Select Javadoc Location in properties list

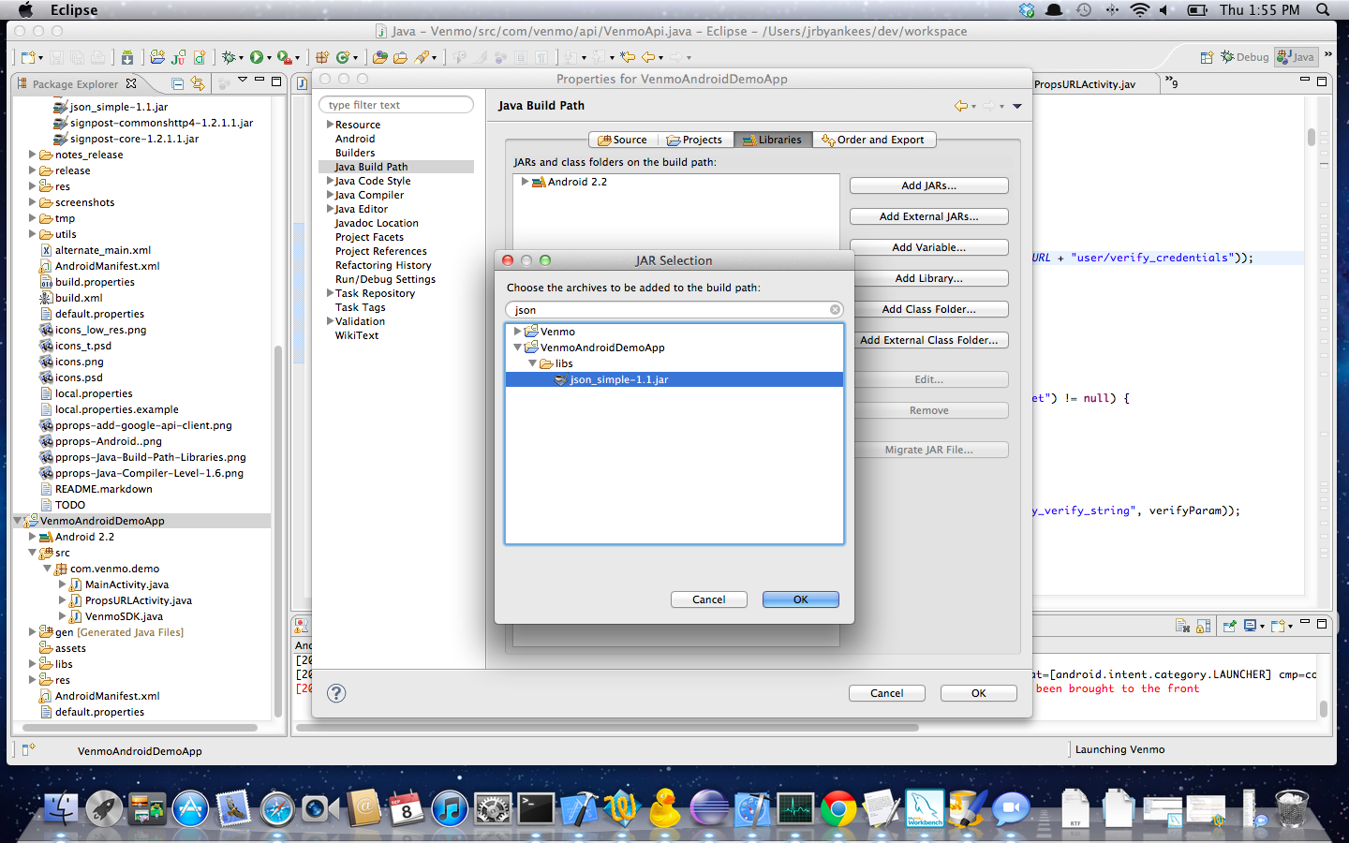(x=377, y=223)
